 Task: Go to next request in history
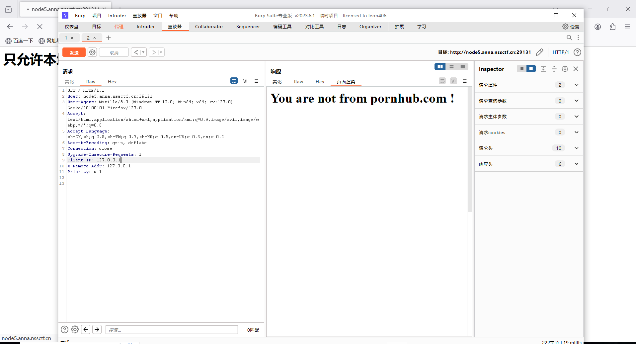point(154,52)
